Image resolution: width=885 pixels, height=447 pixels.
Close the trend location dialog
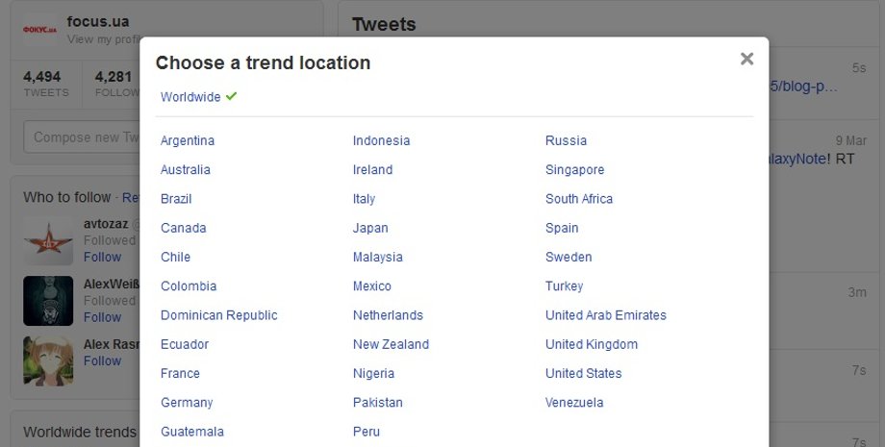coord(746,59)
